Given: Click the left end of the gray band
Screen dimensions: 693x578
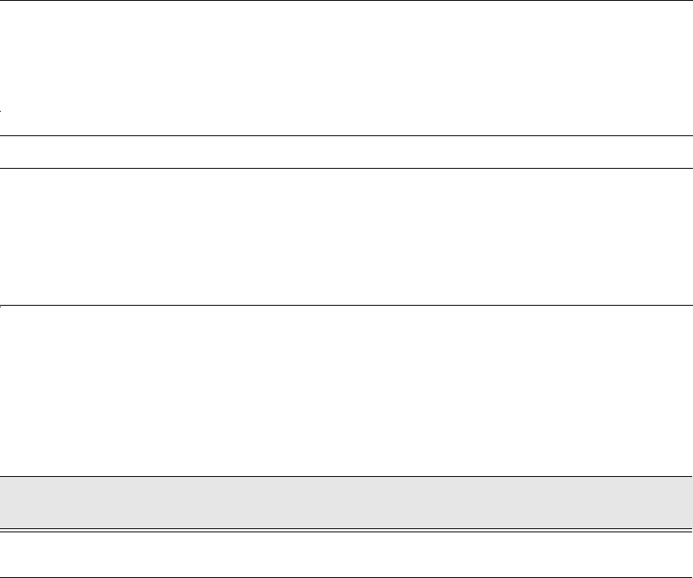Looking at the screenshot, I should 10,502.
